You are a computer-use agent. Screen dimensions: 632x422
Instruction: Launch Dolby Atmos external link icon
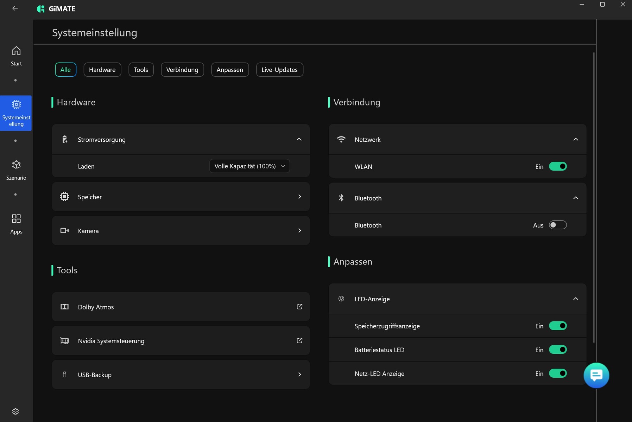pyautogui.click(x=299, y=307)
